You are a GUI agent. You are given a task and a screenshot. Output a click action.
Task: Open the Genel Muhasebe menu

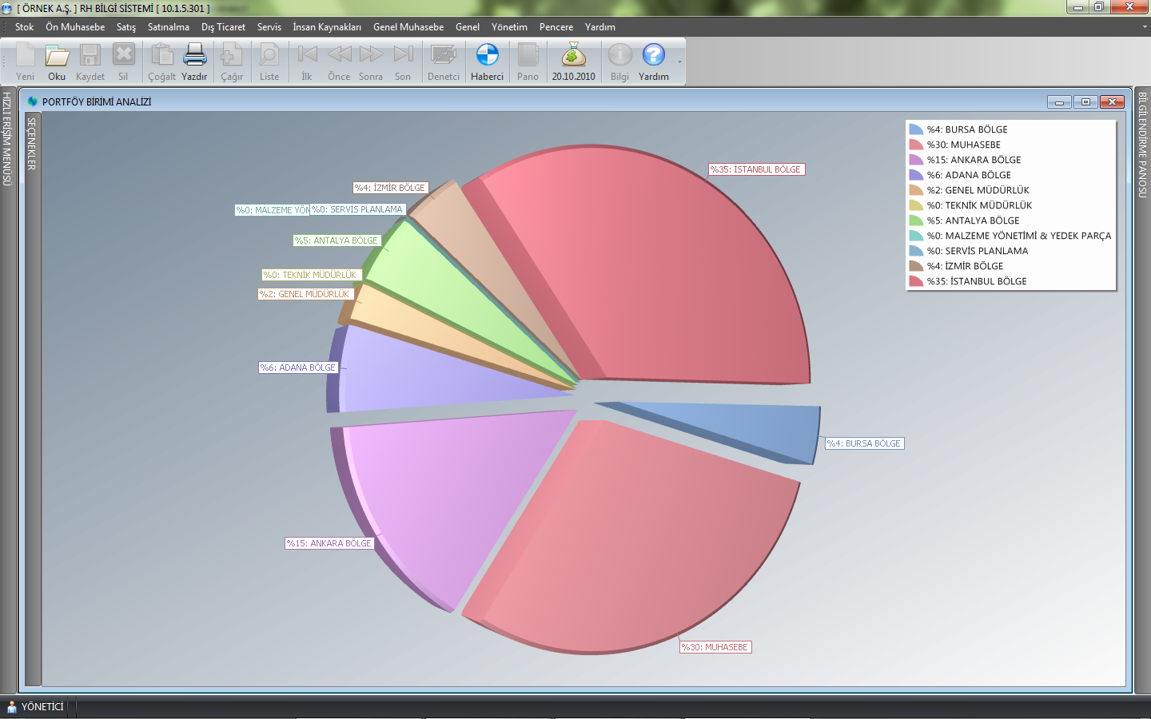[x=408, y=27]
